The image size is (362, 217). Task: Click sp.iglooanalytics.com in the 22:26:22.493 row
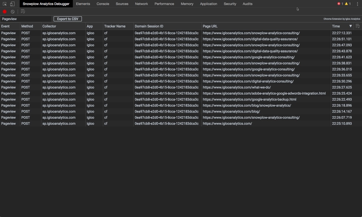59,99
